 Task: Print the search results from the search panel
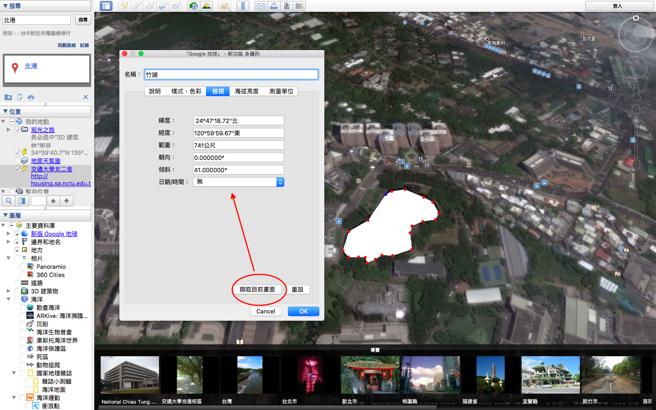pos(31,97)
